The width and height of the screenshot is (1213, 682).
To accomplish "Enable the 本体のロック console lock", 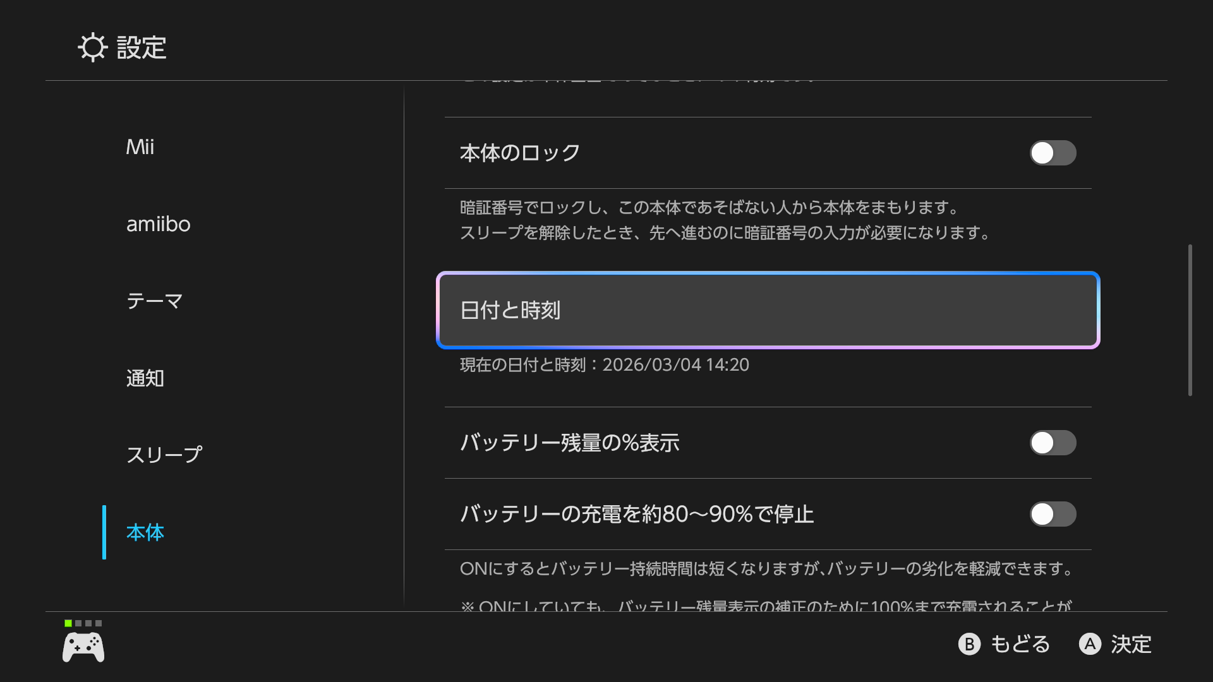I will [1052, 153].
